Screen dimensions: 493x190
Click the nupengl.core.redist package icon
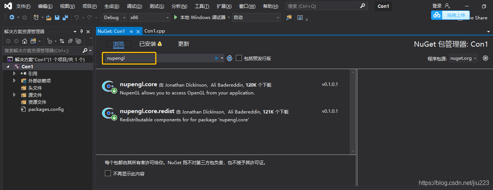[x=109, y=113]
